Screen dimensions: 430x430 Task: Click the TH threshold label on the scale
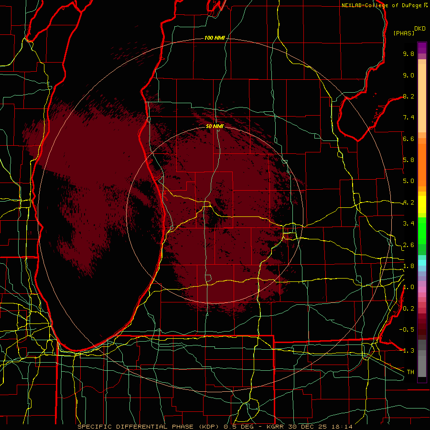pyautogui.click(x=410, y=372)
